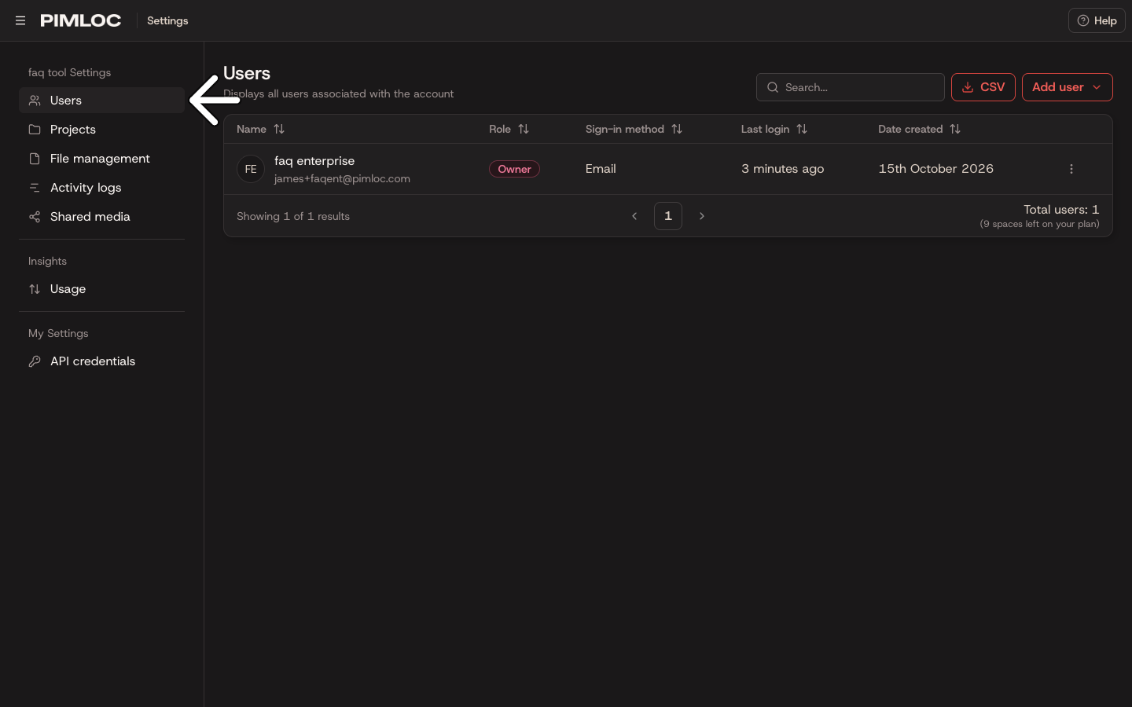Screen dimensions: 1132x707
Task: Click email james+faqent@pimloc.com
Action: [x=342, y=178]
